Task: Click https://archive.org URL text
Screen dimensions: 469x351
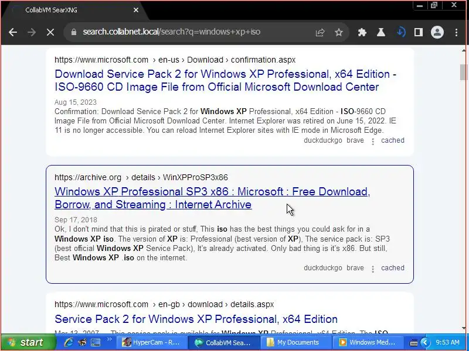Action: point(87,178)
